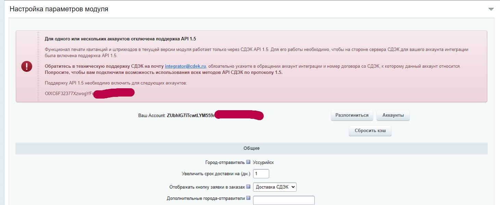Viewport: 500px width, 205px height.
Task: Click the Отображать кнопку заявки в заказах label
Action: 207,187
